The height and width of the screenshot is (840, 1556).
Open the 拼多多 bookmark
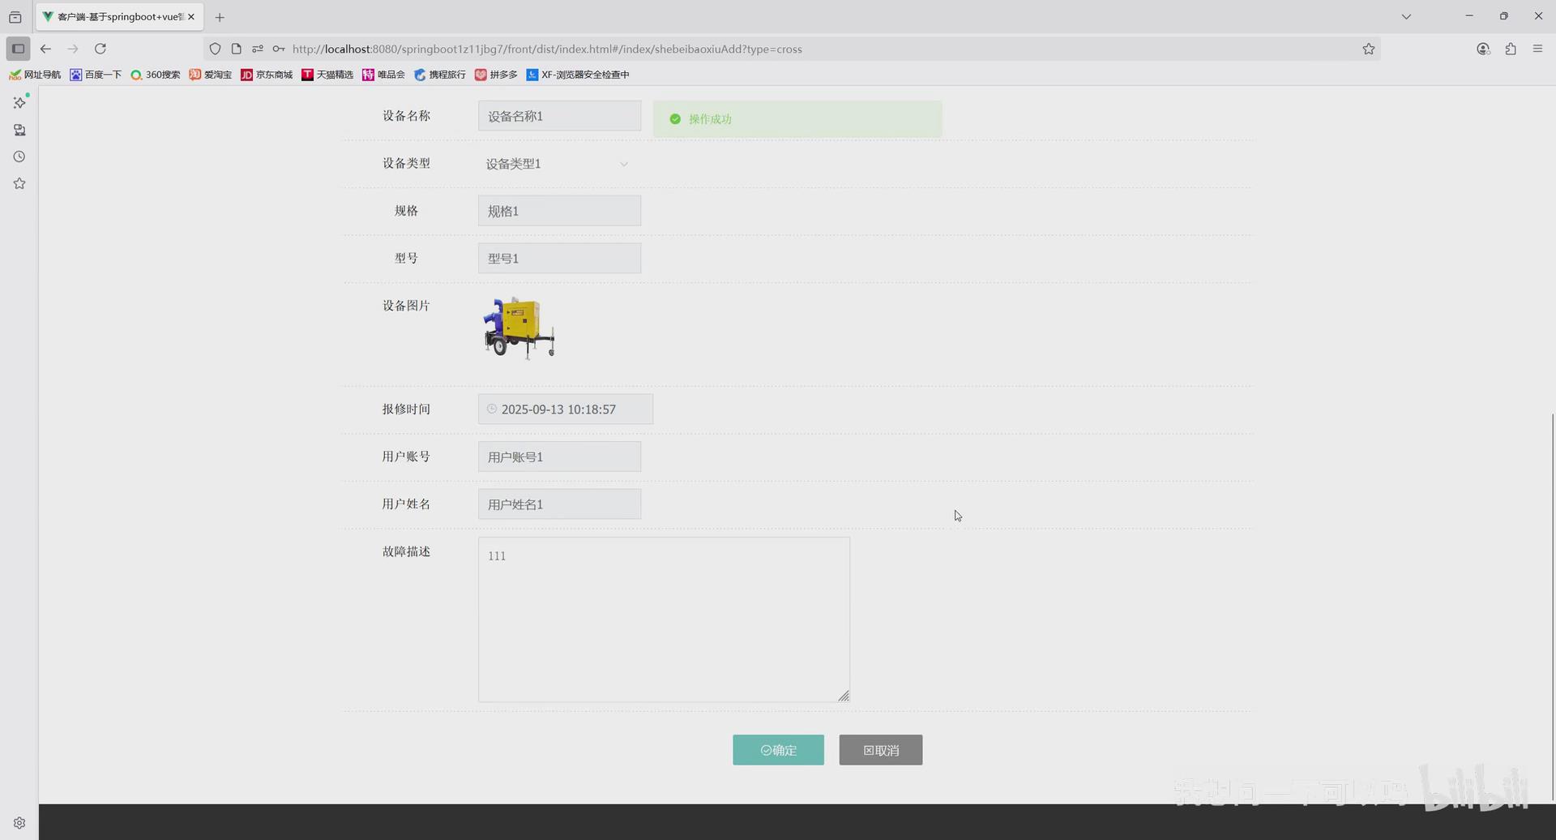click(x=497, y=75)
